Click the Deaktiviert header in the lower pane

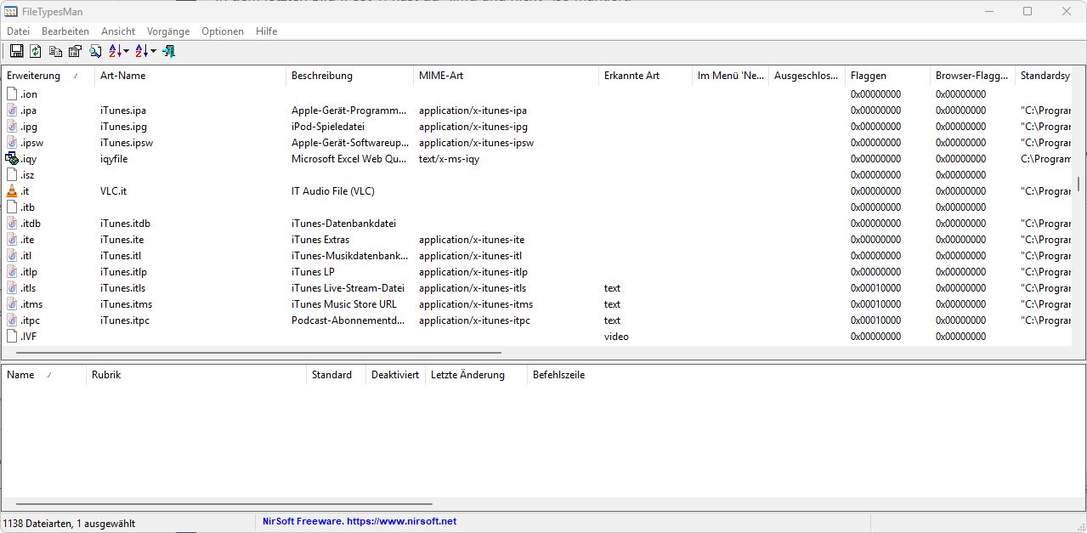pyautogui.click(x=396, y=375)
